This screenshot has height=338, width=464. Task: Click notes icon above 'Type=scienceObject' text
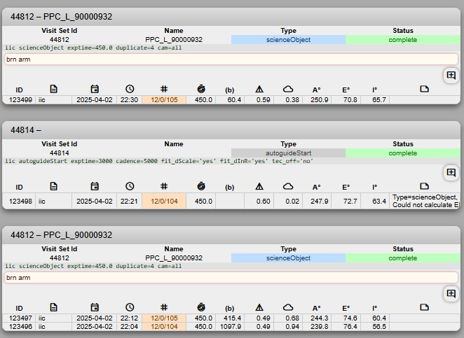click(x=424, y=187)
